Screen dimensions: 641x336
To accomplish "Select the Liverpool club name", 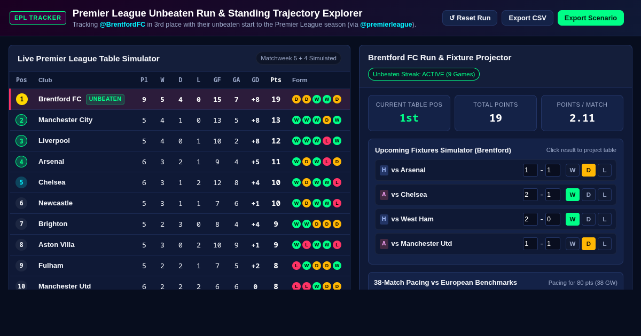I will coord(54,141).
